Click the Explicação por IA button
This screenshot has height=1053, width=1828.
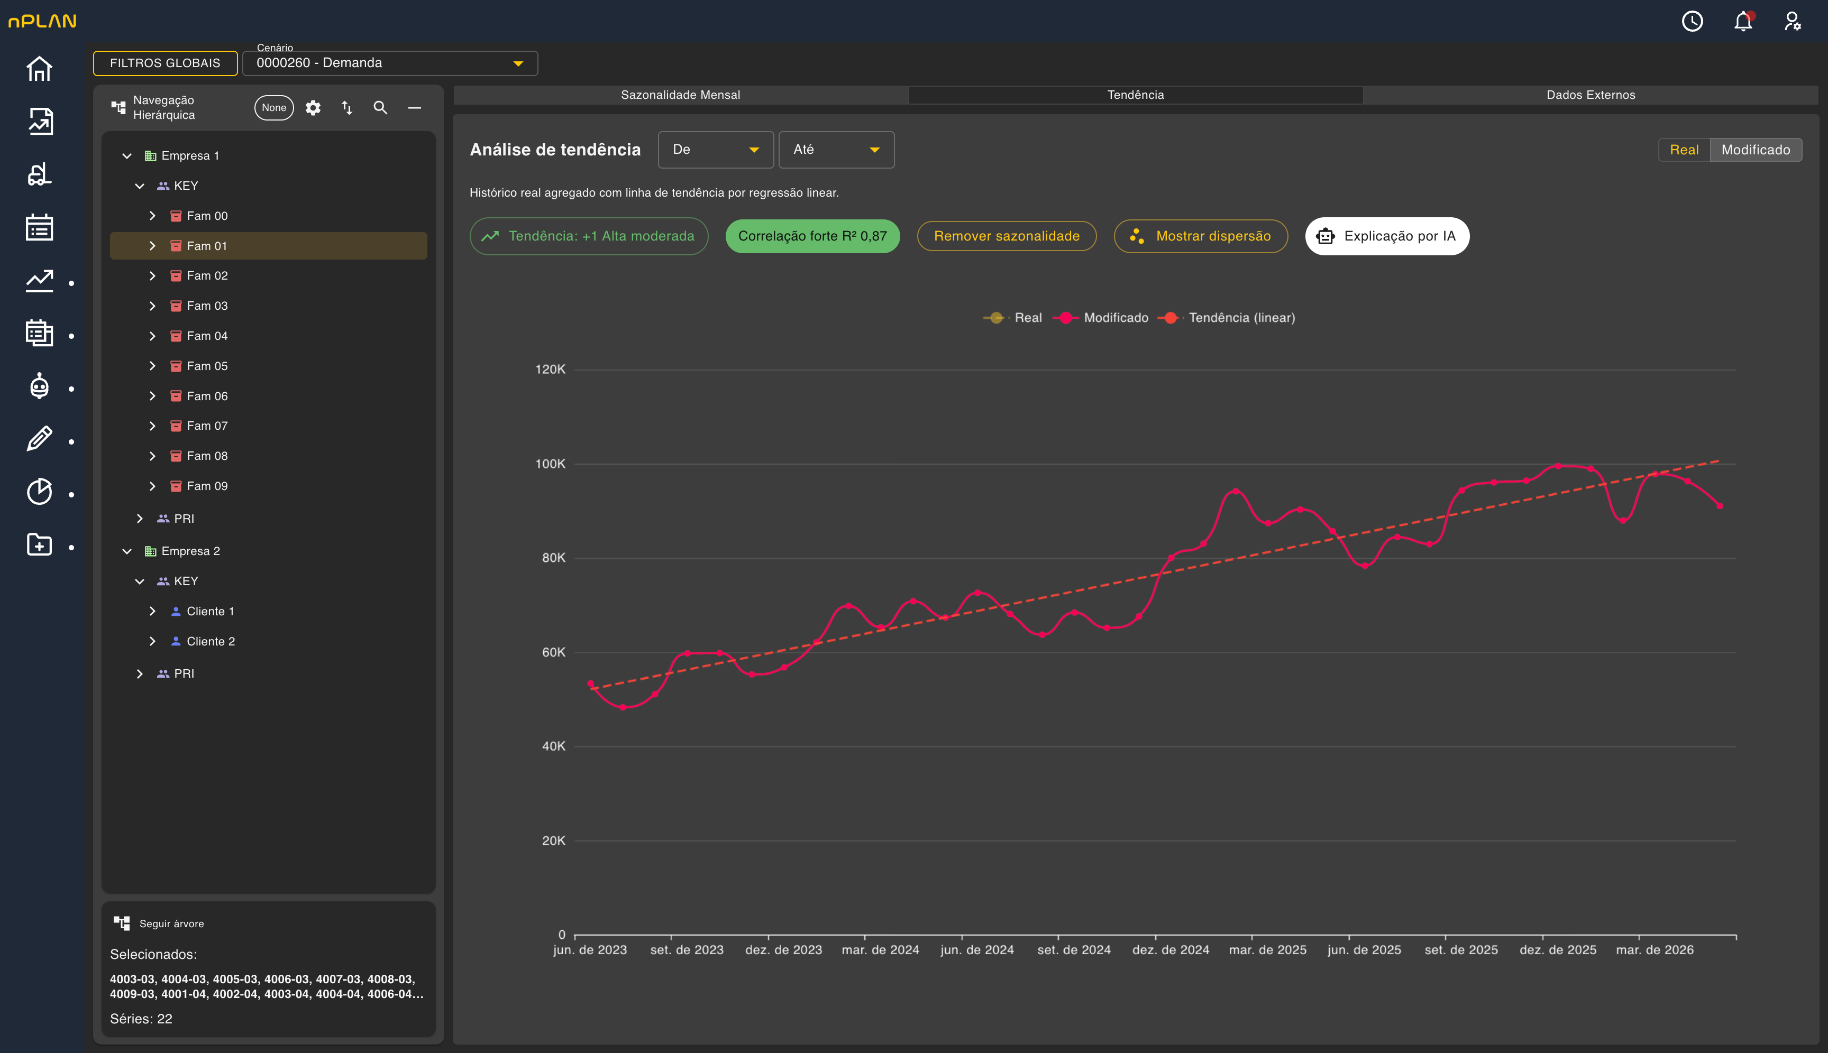1387,236
